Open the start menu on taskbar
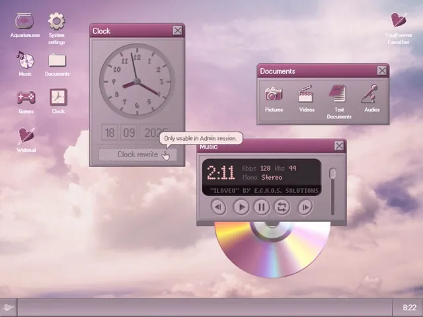Image resolution: width=423 pixels, height=317 pixels. point(8,308)
